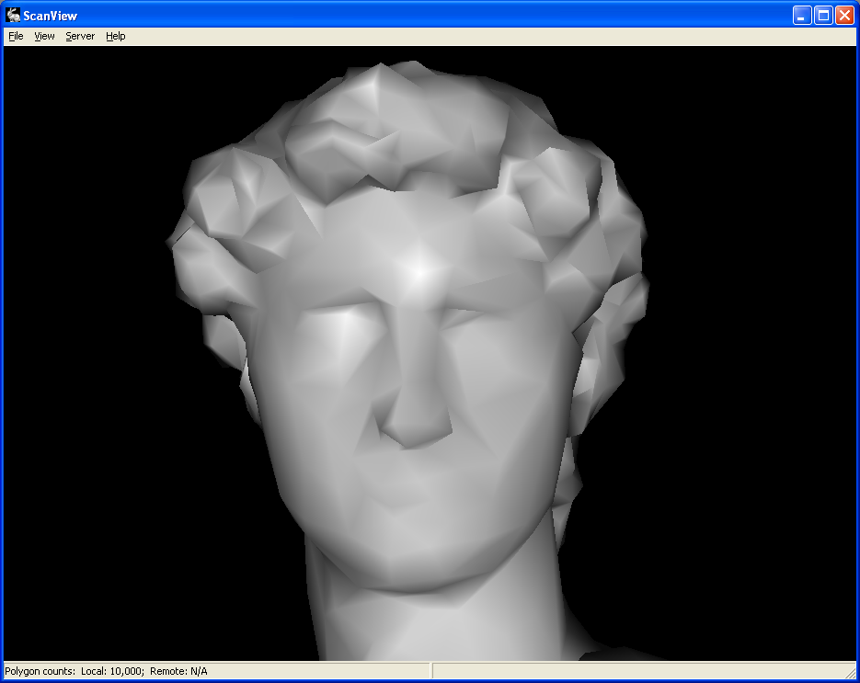Open the Server menu
This screenshot has height=683, width=860.
click(x=80, y=36)
